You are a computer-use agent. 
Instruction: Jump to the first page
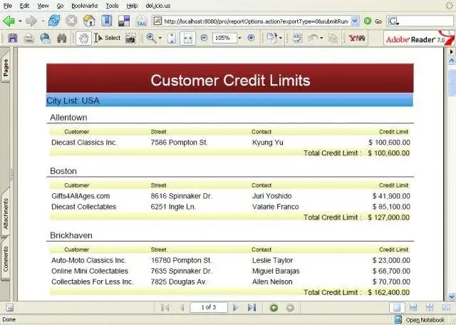tap(165, 308)
